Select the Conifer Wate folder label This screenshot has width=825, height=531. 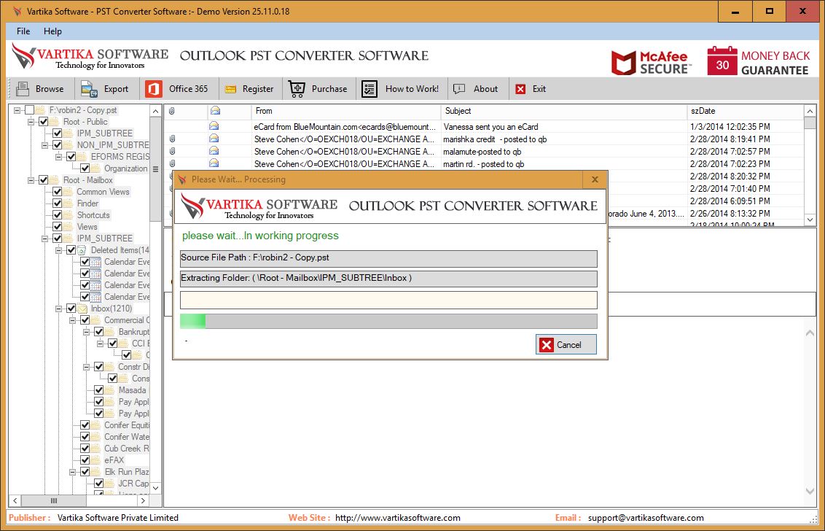[127, 437]
